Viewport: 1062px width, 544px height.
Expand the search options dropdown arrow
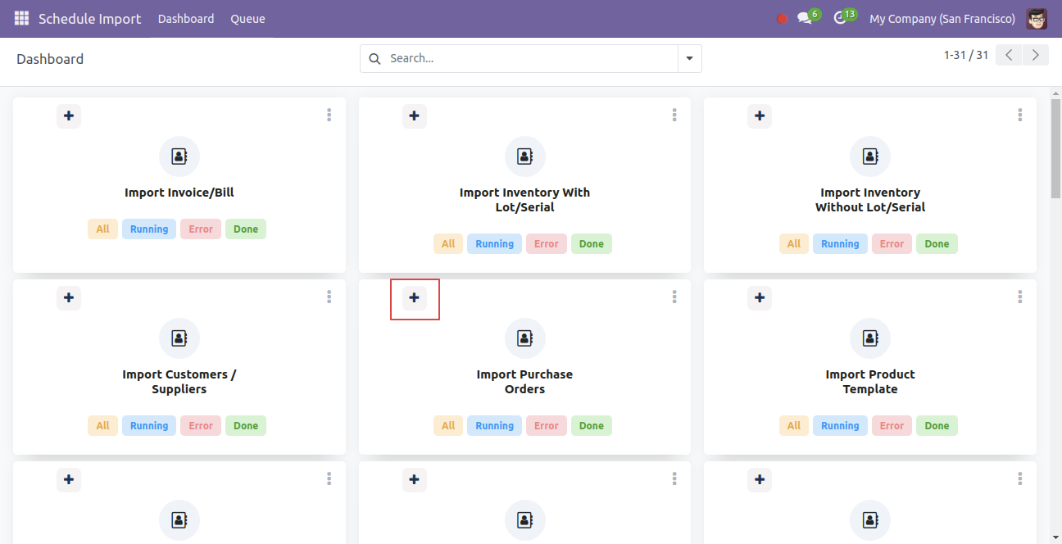(x=689, y=59)
